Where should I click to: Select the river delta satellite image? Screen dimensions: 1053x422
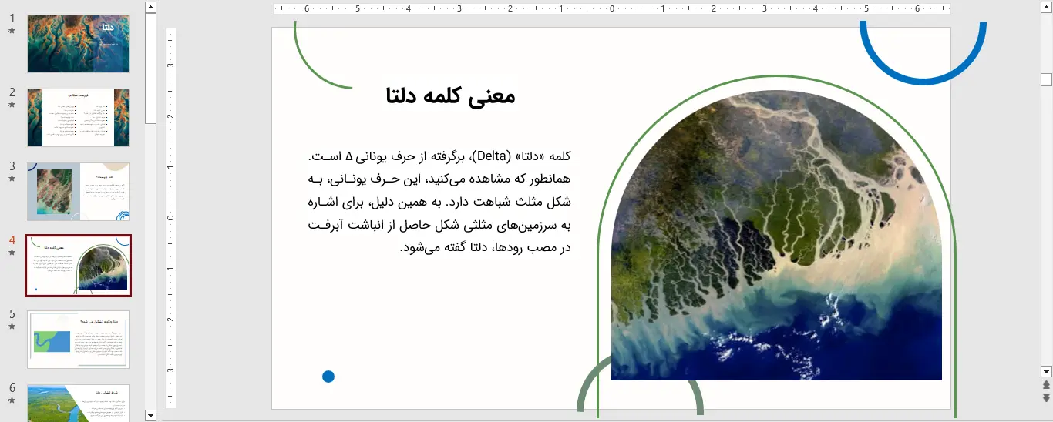coord(776,236)
